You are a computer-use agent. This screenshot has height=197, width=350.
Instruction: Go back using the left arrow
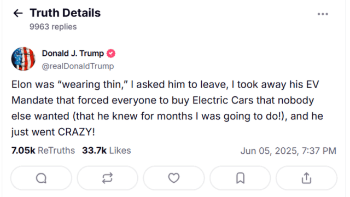tap(18, 13)
